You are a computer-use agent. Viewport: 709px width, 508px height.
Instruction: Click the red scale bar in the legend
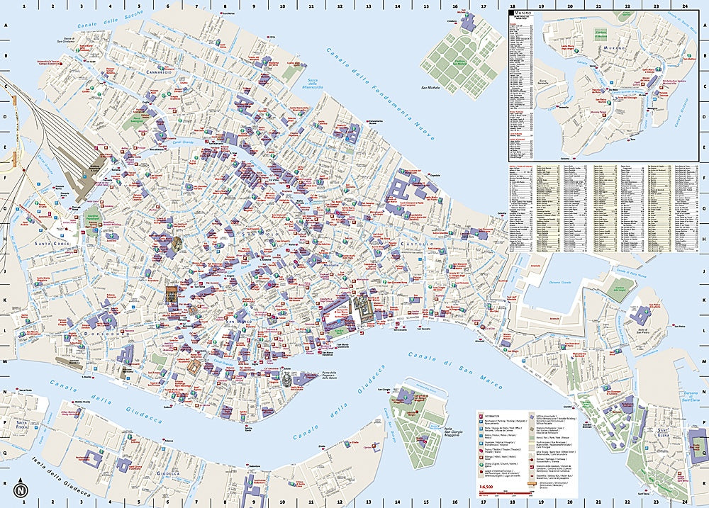click(502, 493)
